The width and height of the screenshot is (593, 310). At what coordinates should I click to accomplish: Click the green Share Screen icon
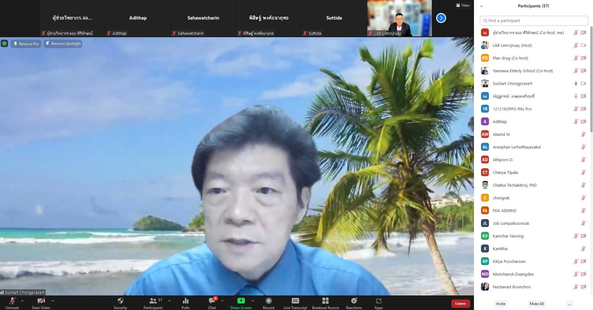pyautogui.click(x=241, y=301)
